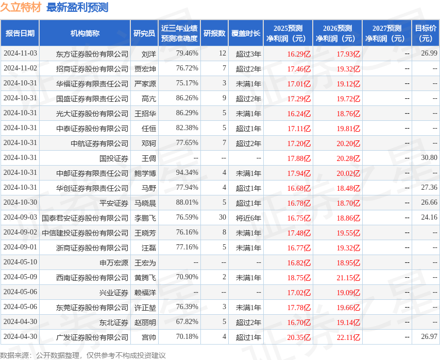
Task: Click researcher name 鲍学博
Action: click(145, 173)
